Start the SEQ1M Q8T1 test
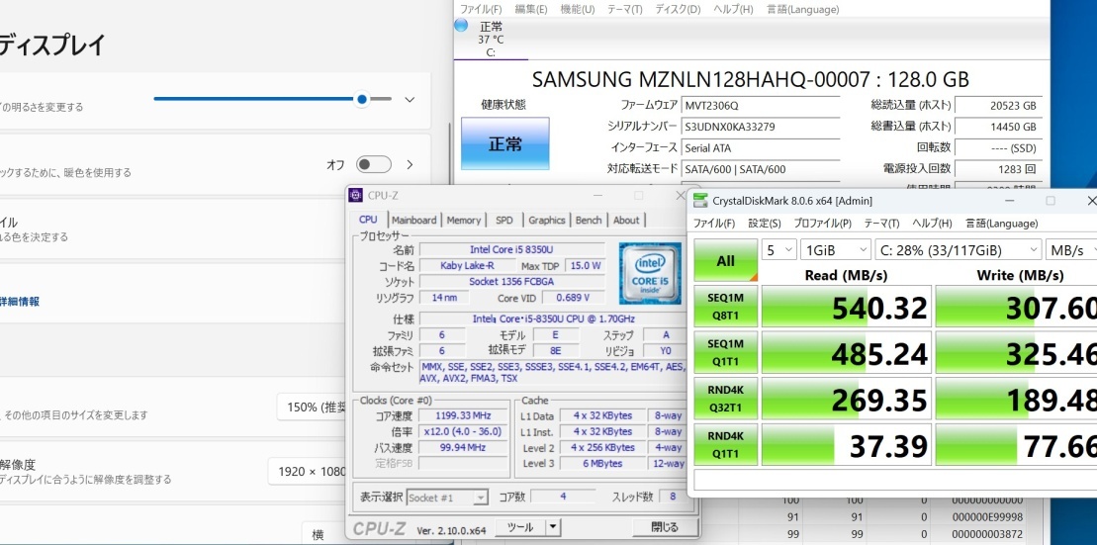The height and width of the screenshot is (545, 1097). click(725, 307)
